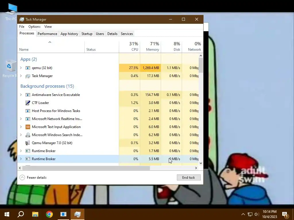This screenshot has height=220, width=294.
Task: Sort by the Status column header
Action: (102, 47)
